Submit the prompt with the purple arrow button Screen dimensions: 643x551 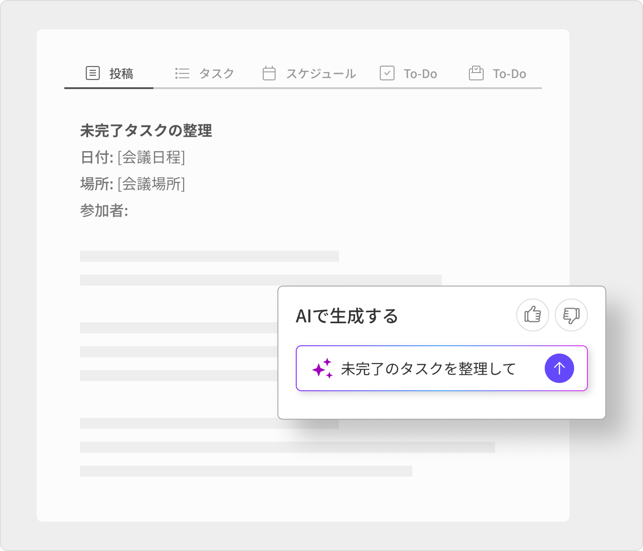[559, 368]
